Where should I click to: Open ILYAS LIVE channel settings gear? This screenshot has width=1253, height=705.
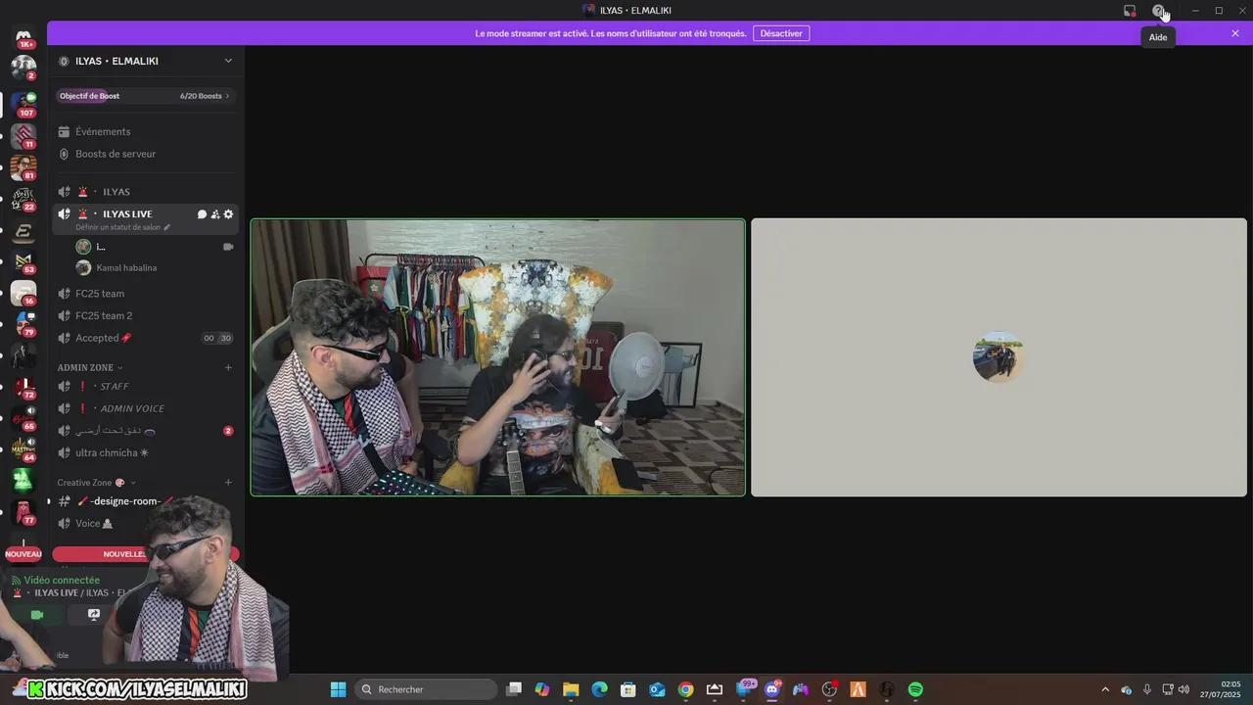tap(229, 214)
